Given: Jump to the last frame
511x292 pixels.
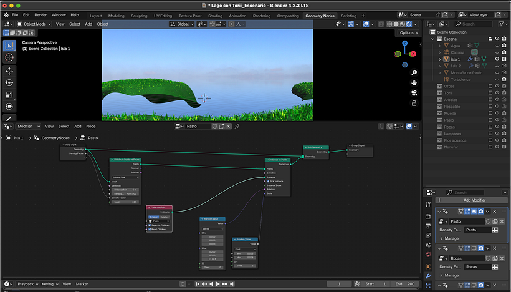Looking at the screenshot, I should (232, 284).
